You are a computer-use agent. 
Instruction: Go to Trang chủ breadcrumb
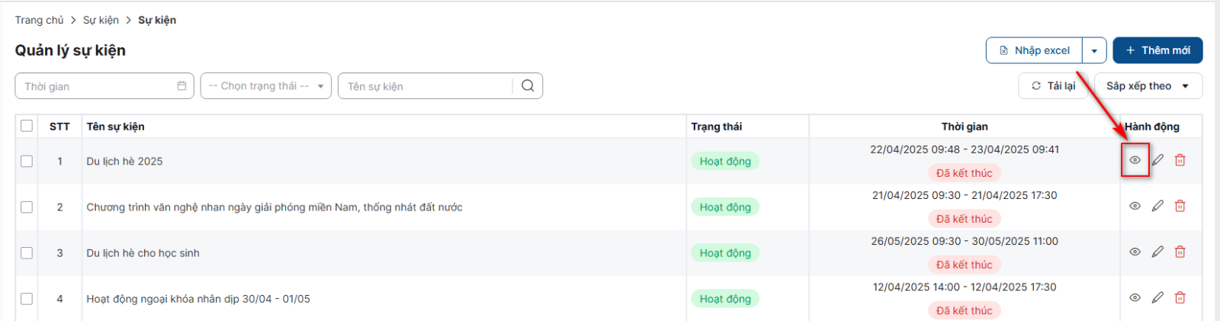[39, 20]
